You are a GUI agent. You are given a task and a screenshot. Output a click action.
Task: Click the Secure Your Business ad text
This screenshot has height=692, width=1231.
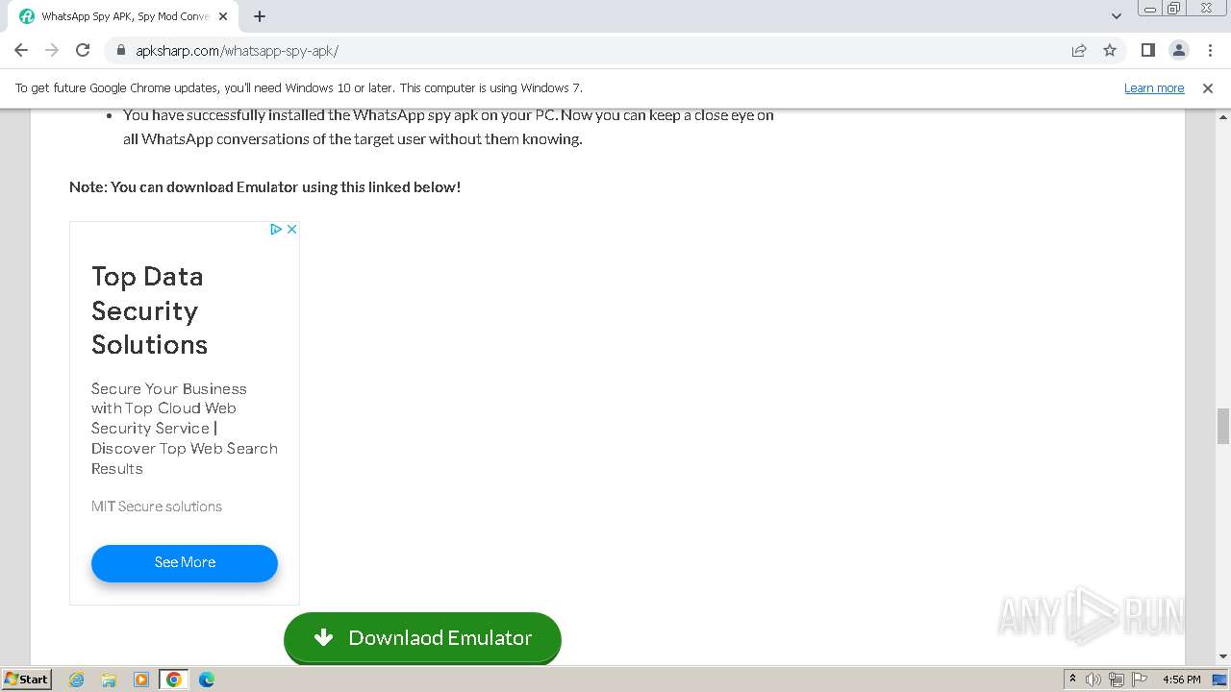coord(184,429)
